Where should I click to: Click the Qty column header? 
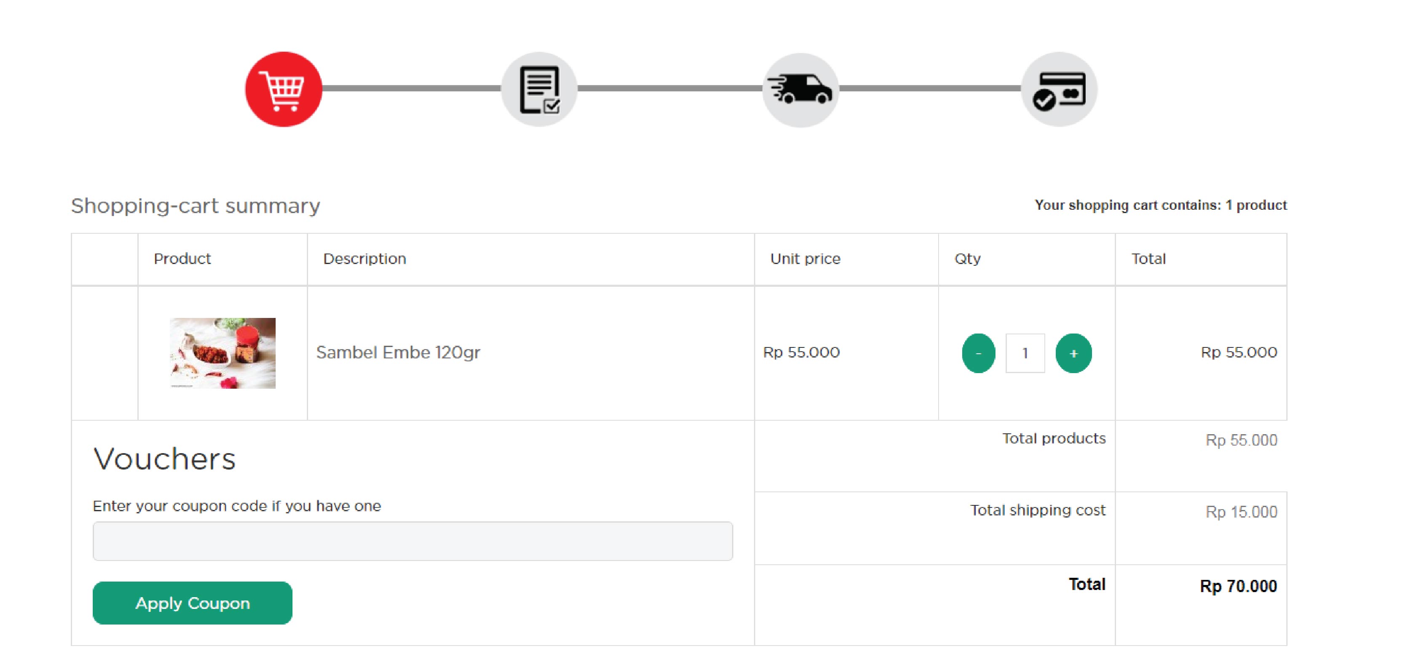967,259
